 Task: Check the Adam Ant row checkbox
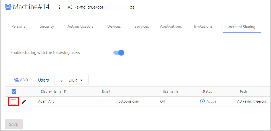coord(14,102)
